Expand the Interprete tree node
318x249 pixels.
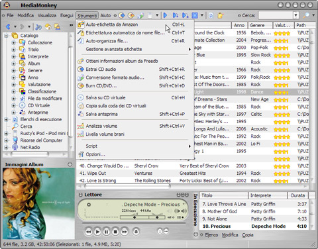pyautogui.click(x=14, y=56)
